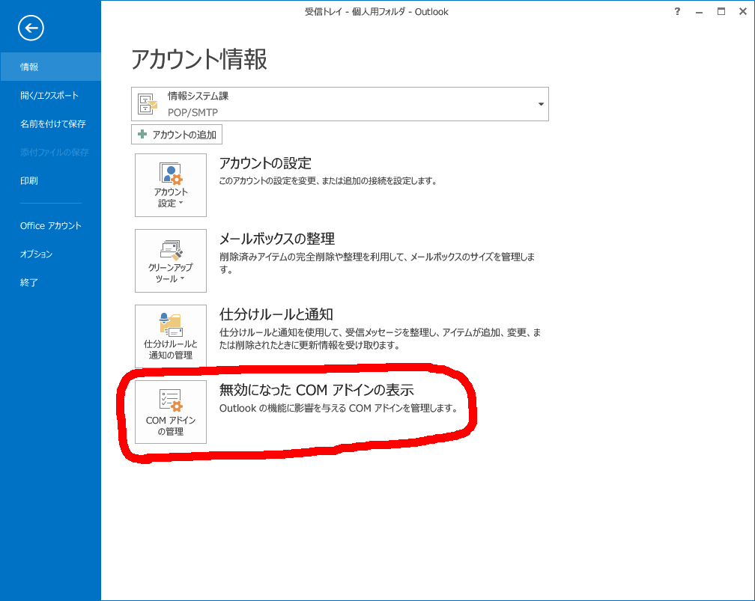755x601 pixels.
Task: Click the メールボックスの整理 heading
Action: coord(277,239)
